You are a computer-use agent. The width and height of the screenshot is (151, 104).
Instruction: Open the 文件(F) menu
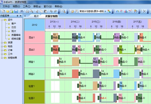[x=6, y=7]
